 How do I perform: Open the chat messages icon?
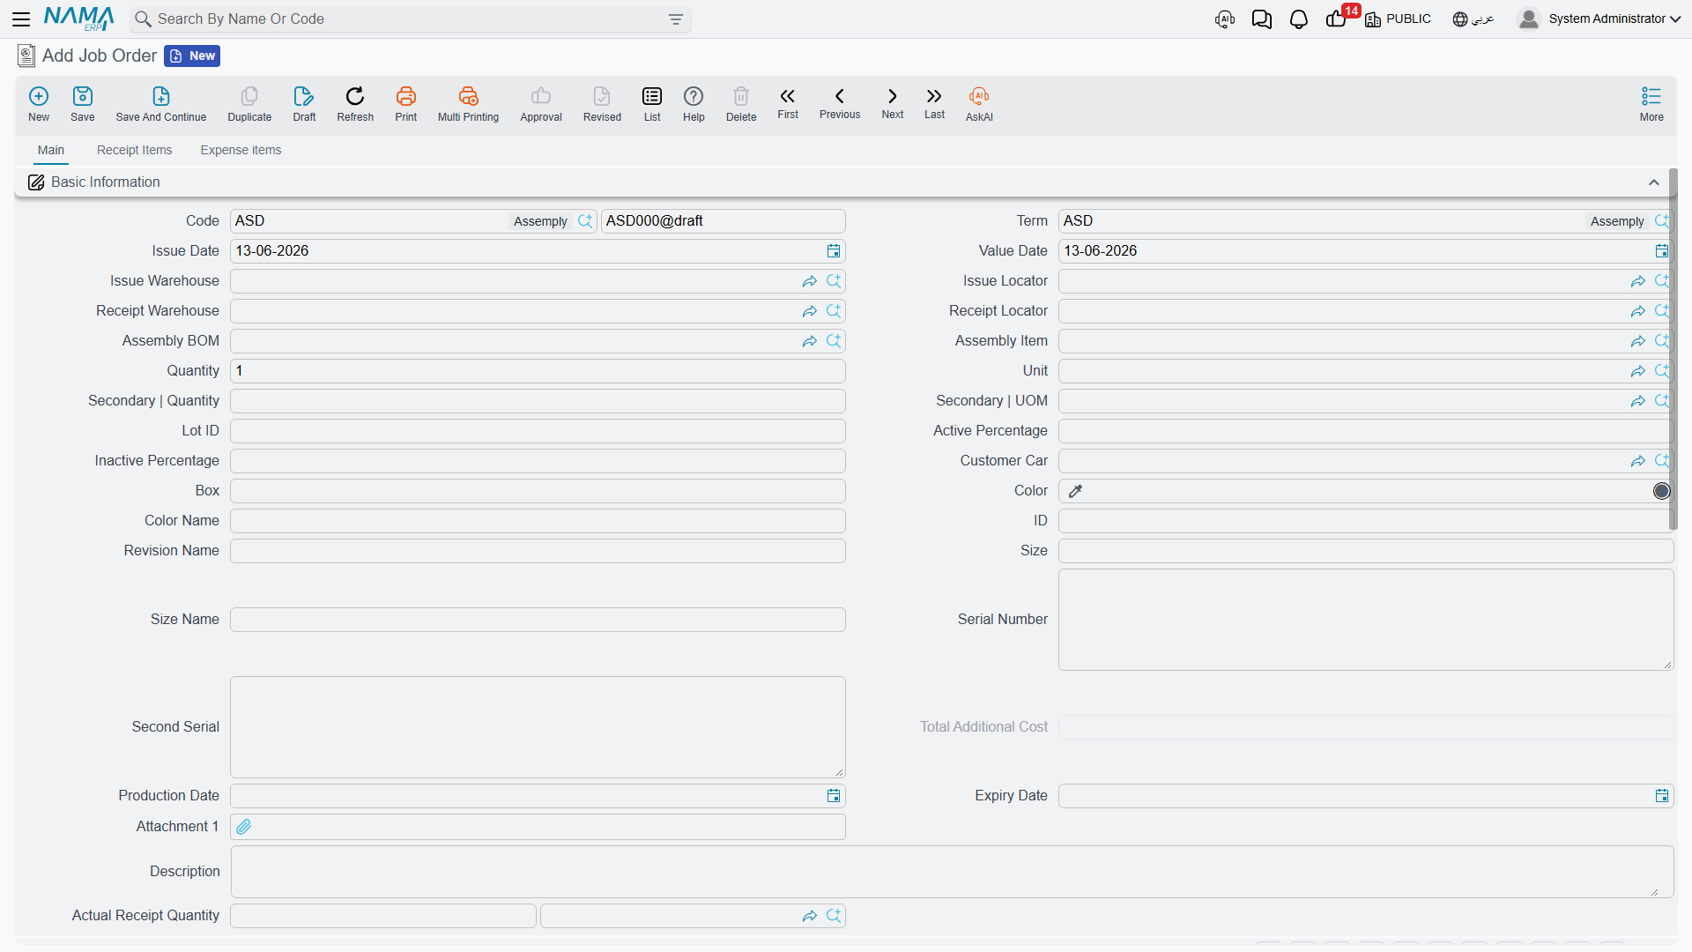click(1262, 19)
